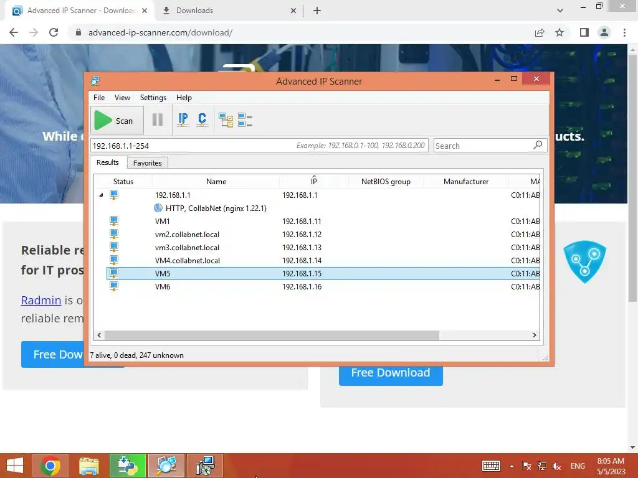Bookmark this page with star icon
The height and width of the screenshot is (478, 638).
click(559, 32)
